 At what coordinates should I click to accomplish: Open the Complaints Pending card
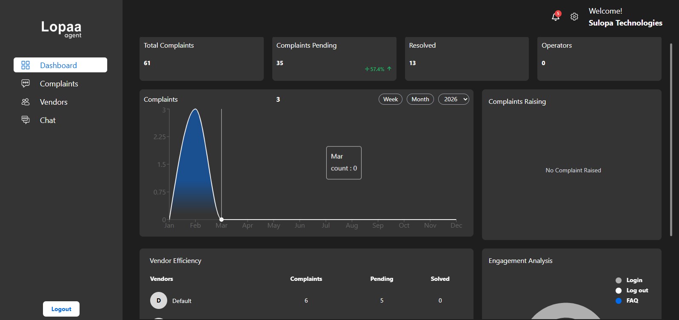pos(334,59)
